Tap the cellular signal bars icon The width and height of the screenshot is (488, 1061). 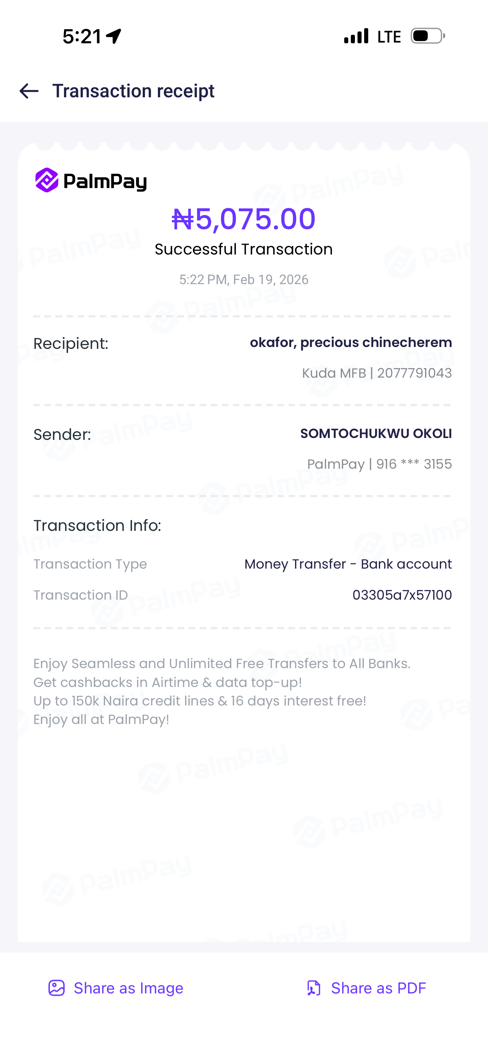356,36
